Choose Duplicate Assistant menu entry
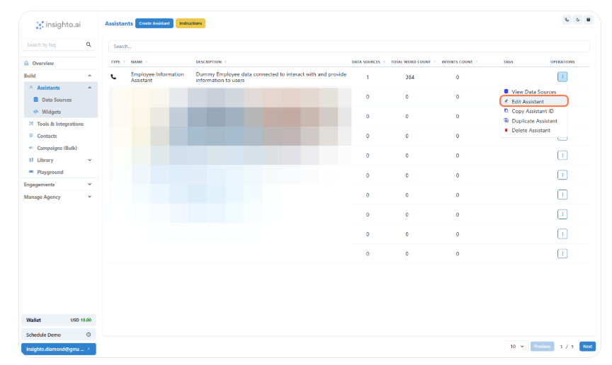This screenshot has width=612, height=365. [533, 121]
